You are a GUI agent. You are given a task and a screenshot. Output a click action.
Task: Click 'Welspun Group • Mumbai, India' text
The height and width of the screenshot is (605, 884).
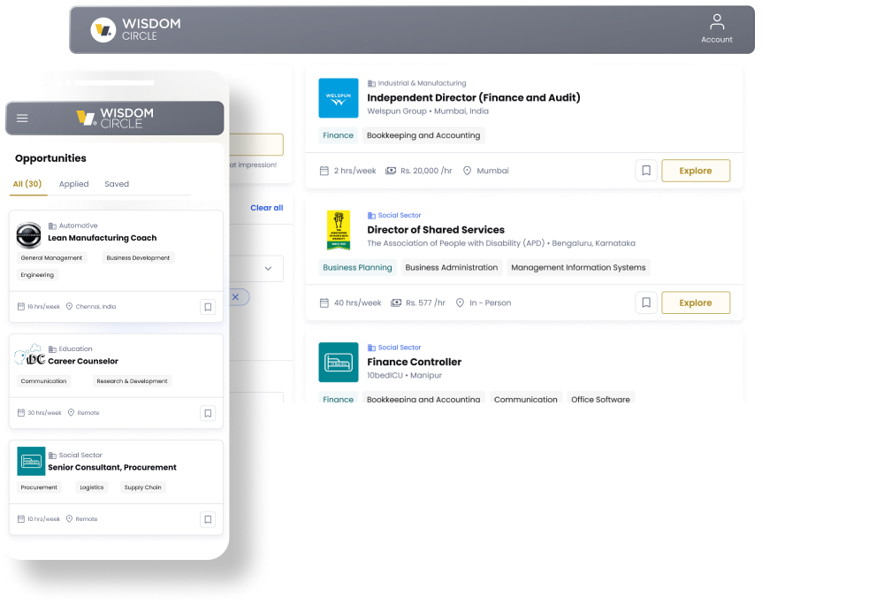tap(428, 111)
